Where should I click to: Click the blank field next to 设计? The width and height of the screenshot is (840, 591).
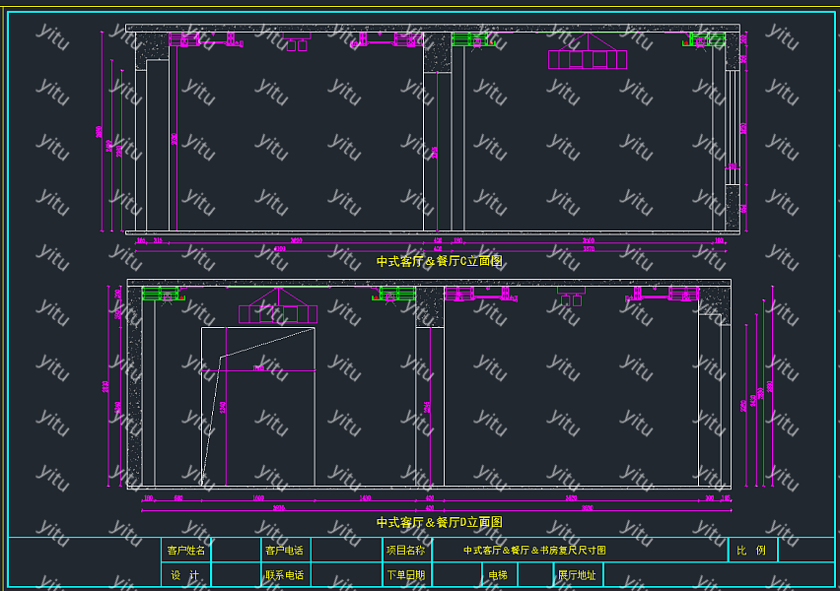(x=236, y=575)
